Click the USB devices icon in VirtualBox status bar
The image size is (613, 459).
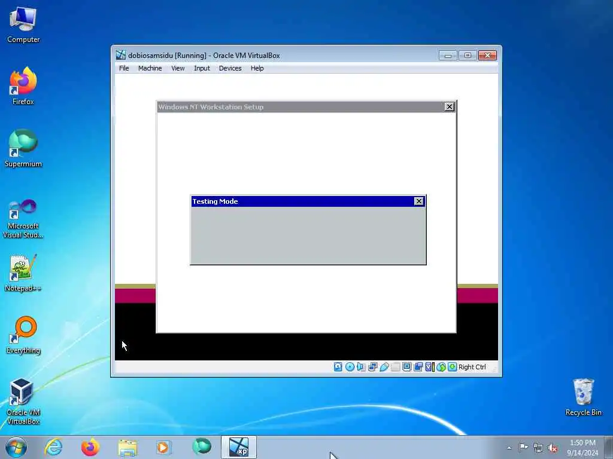point(384,367)
